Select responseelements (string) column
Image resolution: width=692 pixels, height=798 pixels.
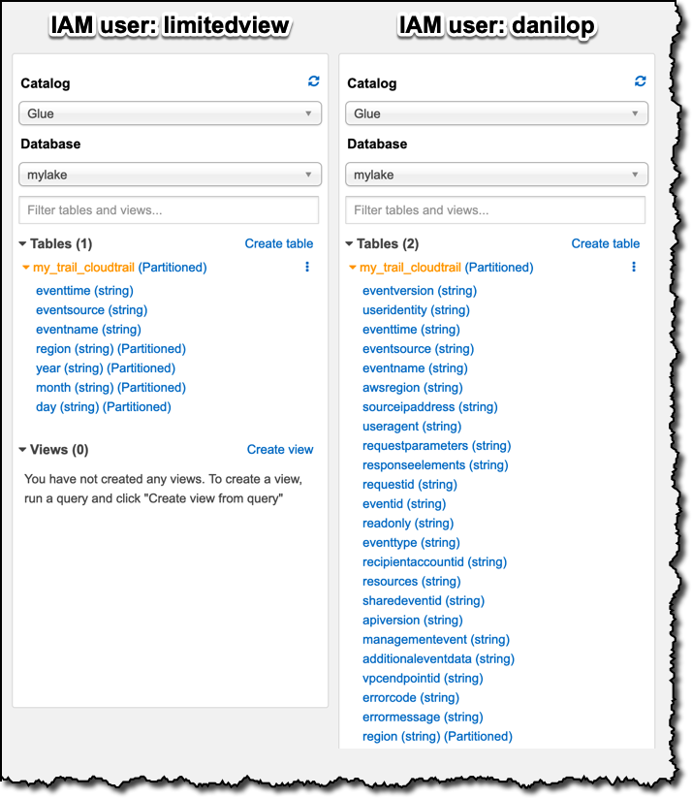point(435,464)
